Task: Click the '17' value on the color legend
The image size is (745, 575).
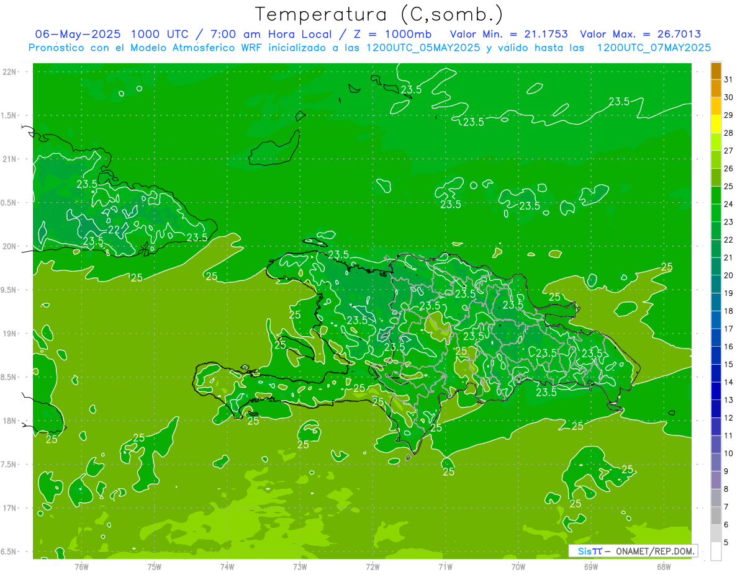Action: (x=729, y=329)
